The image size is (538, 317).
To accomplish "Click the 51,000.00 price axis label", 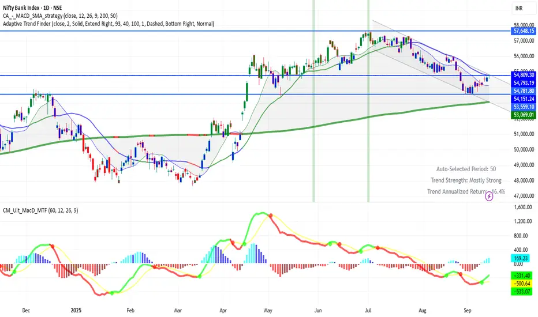I will (524, 134).
